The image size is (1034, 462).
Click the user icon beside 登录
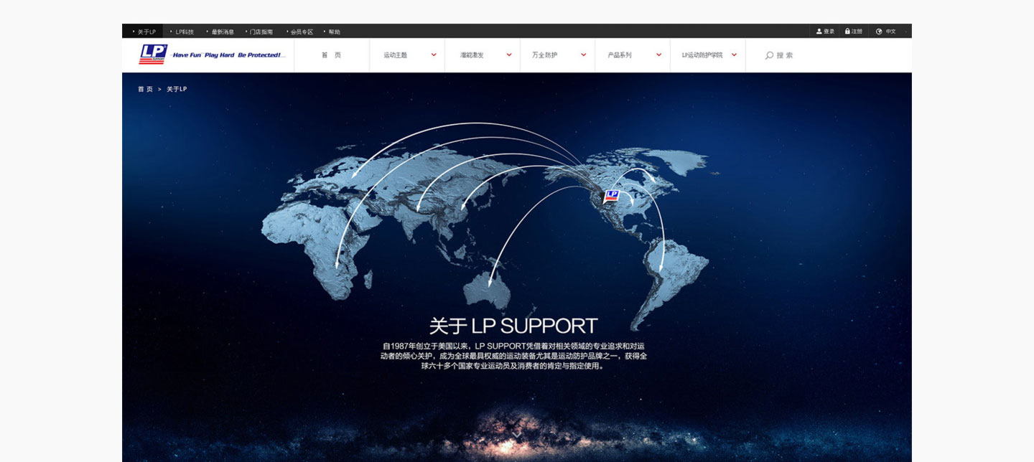819,32
